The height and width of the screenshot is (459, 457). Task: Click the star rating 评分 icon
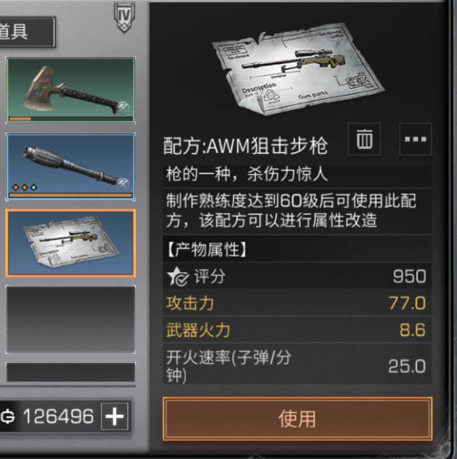coord(178,276)
